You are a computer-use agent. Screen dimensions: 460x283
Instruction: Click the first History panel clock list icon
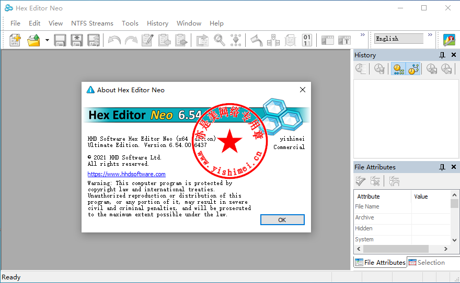pyautogui.click(x=361, y=69)
